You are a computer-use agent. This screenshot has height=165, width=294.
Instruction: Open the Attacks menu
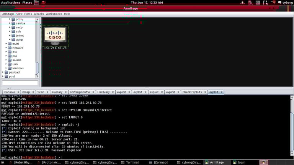pyautogui.click(x=39, y=14)
